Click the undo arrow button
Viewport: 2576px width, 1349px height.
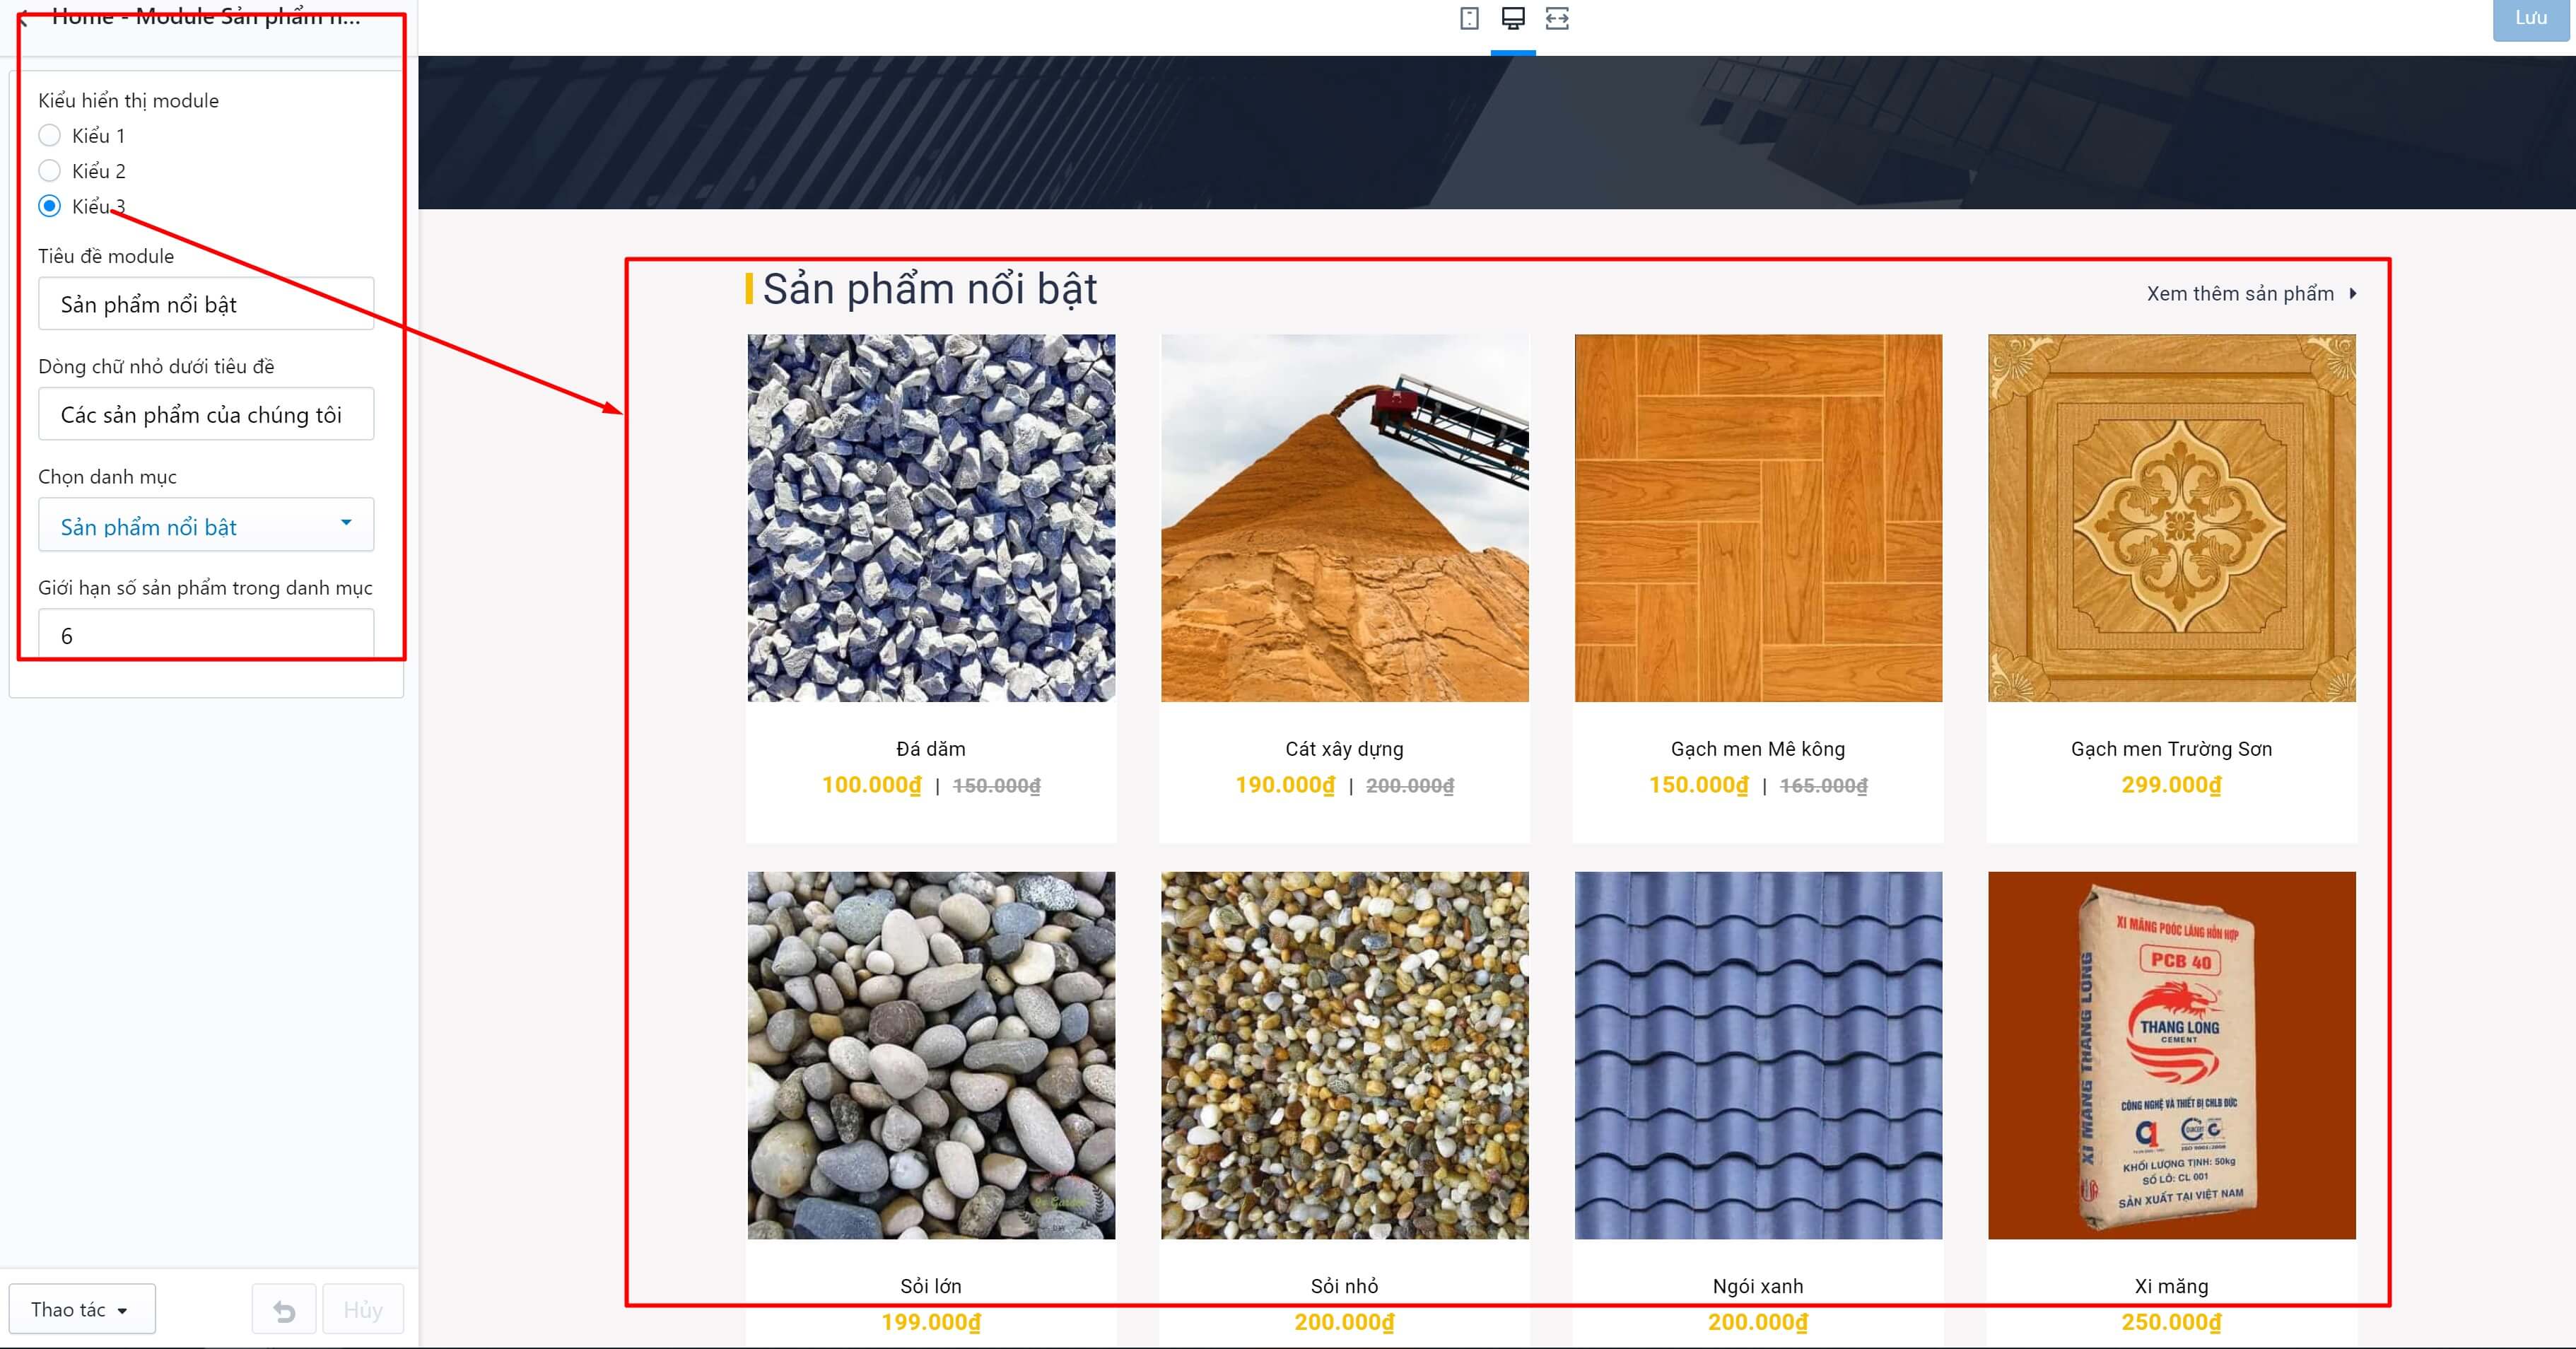(284, 1310)
